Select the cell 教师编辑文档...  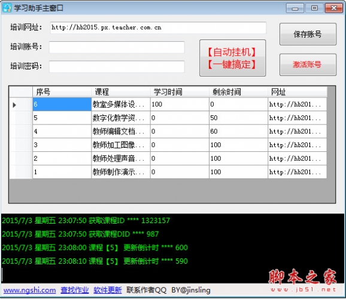[121, 132]
